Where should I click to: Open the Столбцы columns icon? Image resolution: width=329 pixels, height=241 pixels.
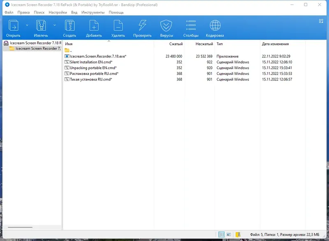coord(191,25)
